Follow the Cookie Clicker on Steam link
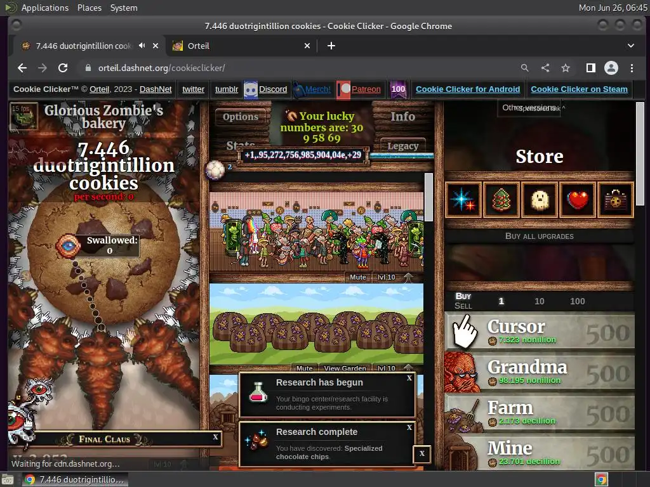Image resolution: width=650 pixels, height=487 pixels. 579,89
